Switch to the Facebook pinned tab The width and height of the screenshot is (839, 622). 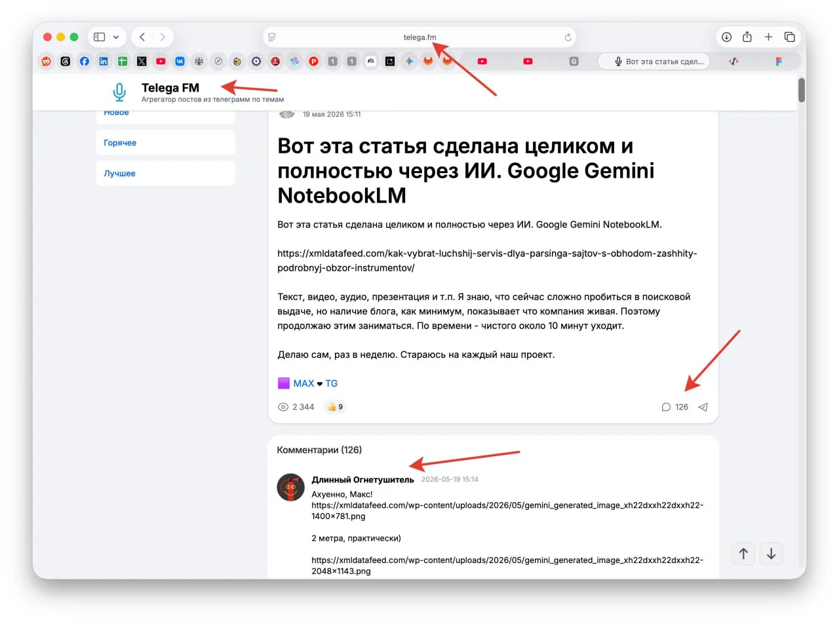click(85, 62)
